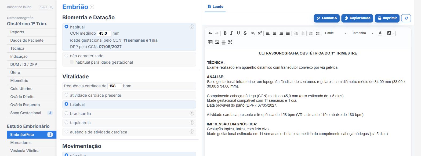Choose the taquicardia radio option
The width and height of the screenshot is (421, 156).
pyautogui.click(x=66, y=122)
